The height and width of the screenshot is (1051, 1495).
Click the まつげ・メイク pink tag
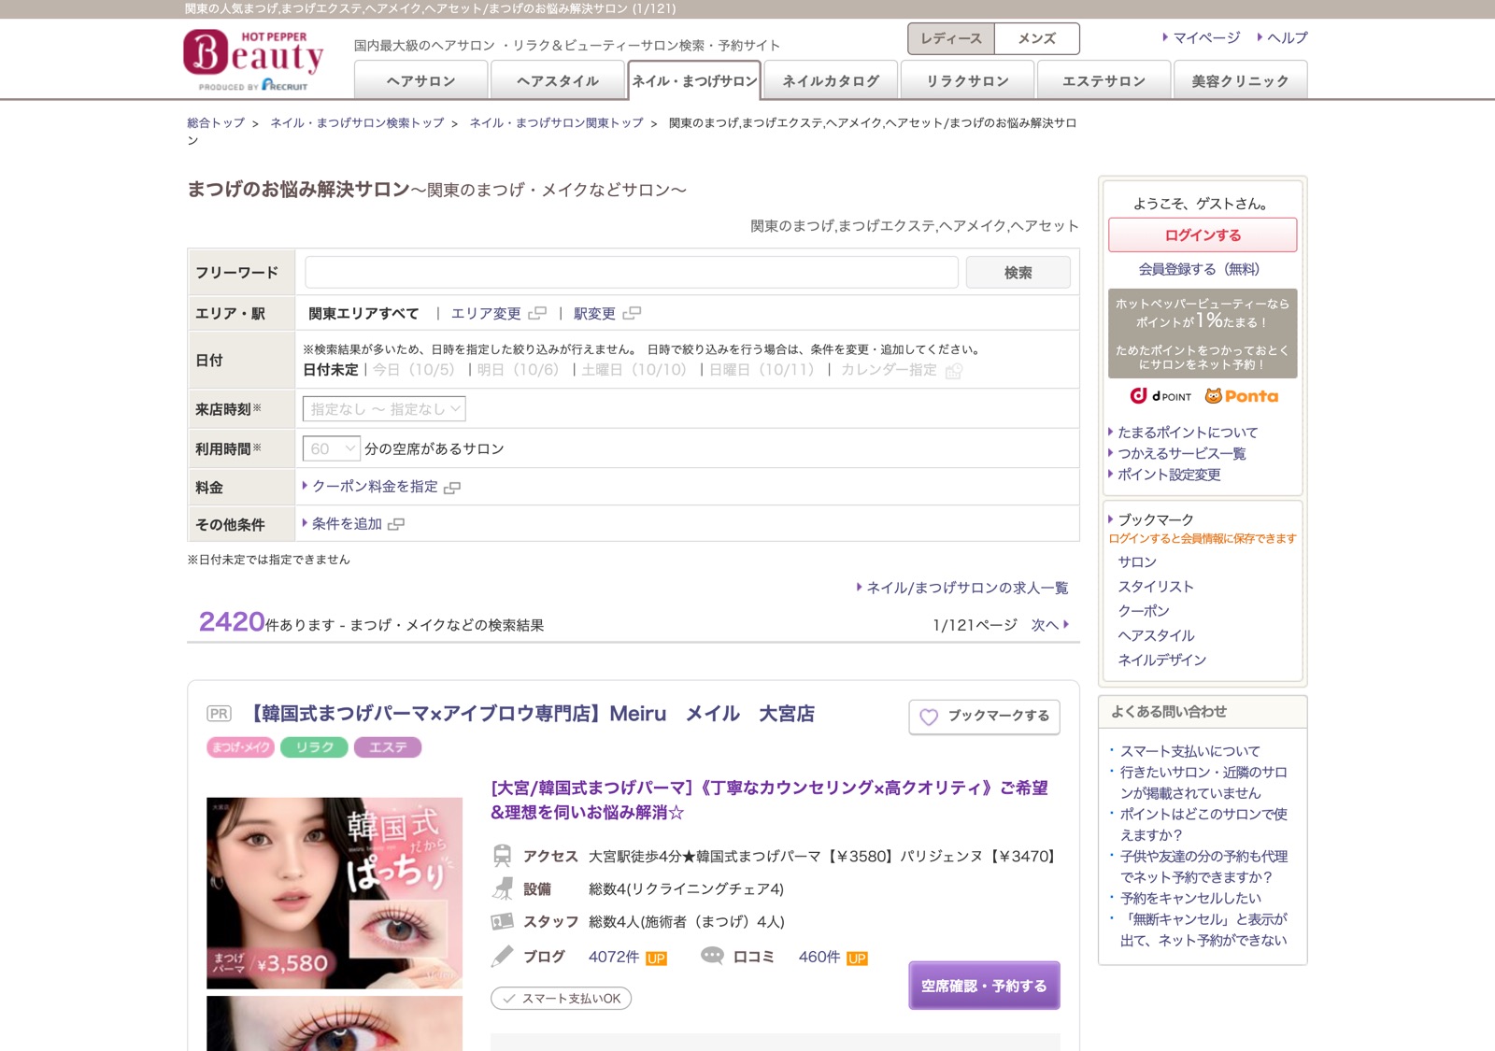pyautogui.click(x=240, y=747)
